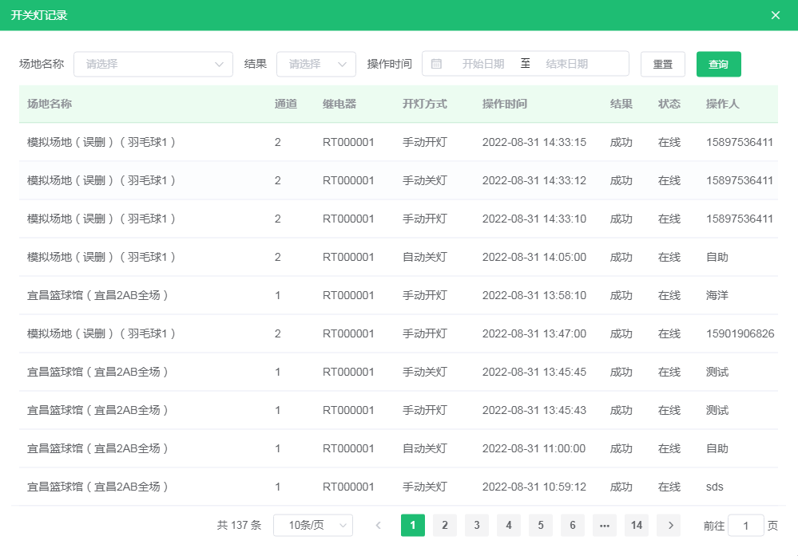This screenshot has height=556, width=798.
Task: Click the dropdown arrow beside 10条/页
Action: point(343,526)
